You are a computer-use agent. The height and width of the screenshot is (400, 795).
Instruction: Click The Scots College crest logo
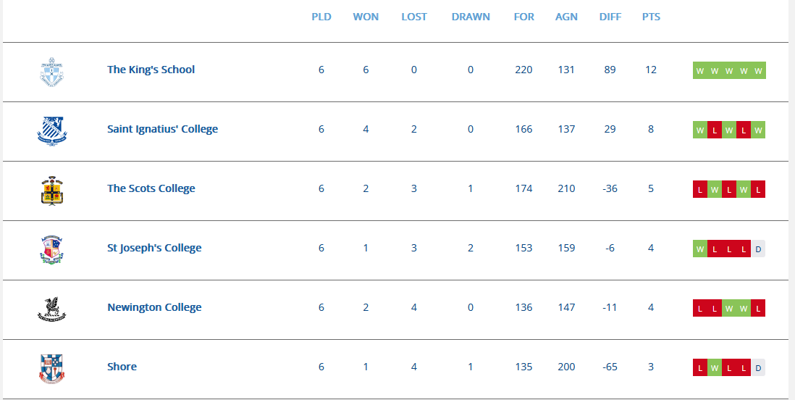click(x=51, y=191)
